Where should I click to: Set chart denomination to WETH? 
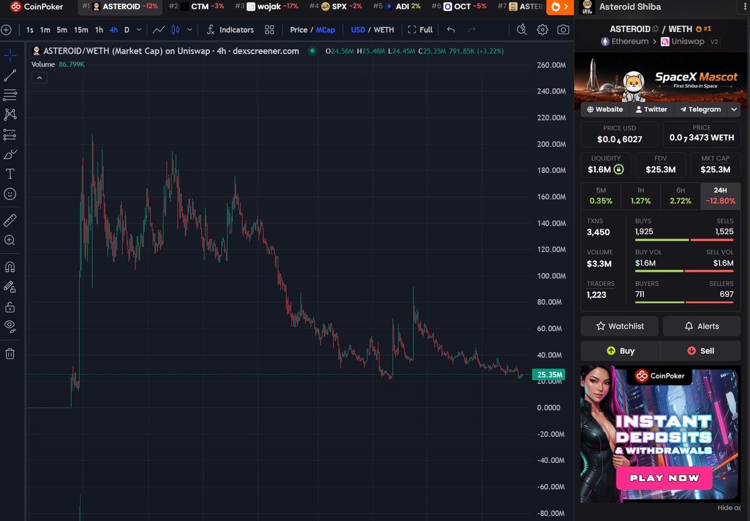[384, 29]
